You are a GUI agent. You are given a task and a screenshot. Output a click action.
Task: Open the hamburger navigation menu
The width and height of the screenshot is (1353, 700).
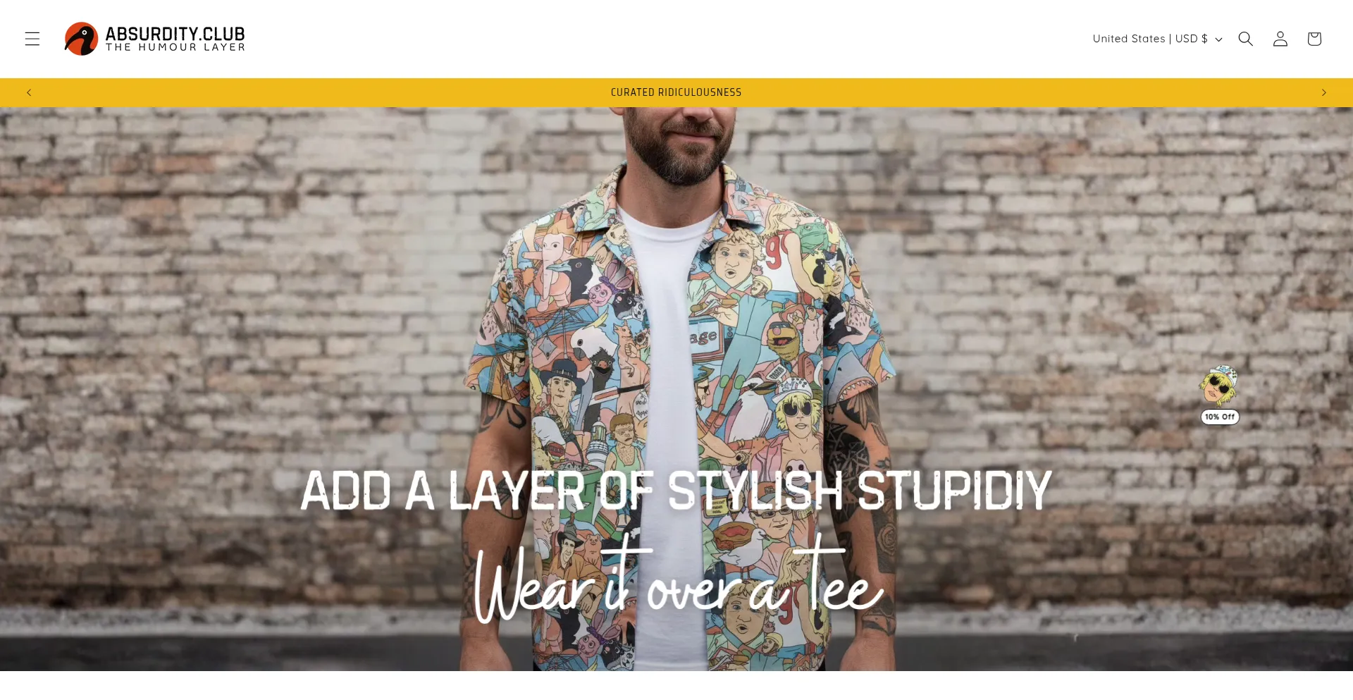32,39
